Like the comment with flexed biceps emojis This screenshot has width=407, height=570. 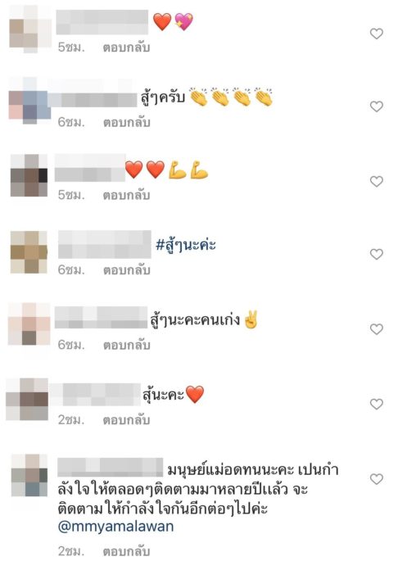pyautogui.click(x=377, y=181)
